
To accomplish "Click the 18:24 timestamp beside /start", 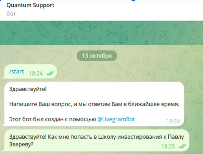I will 36,73.
